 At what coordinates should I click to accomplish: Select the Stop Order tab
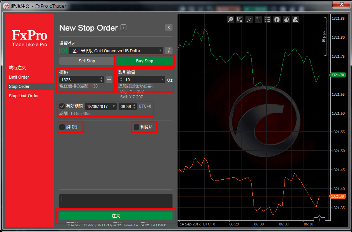coord(31,86)
